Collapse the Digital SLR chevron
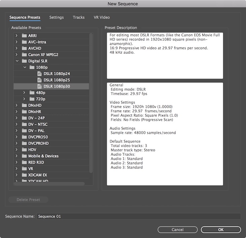The image size is (246, 238). coord(17,61)
